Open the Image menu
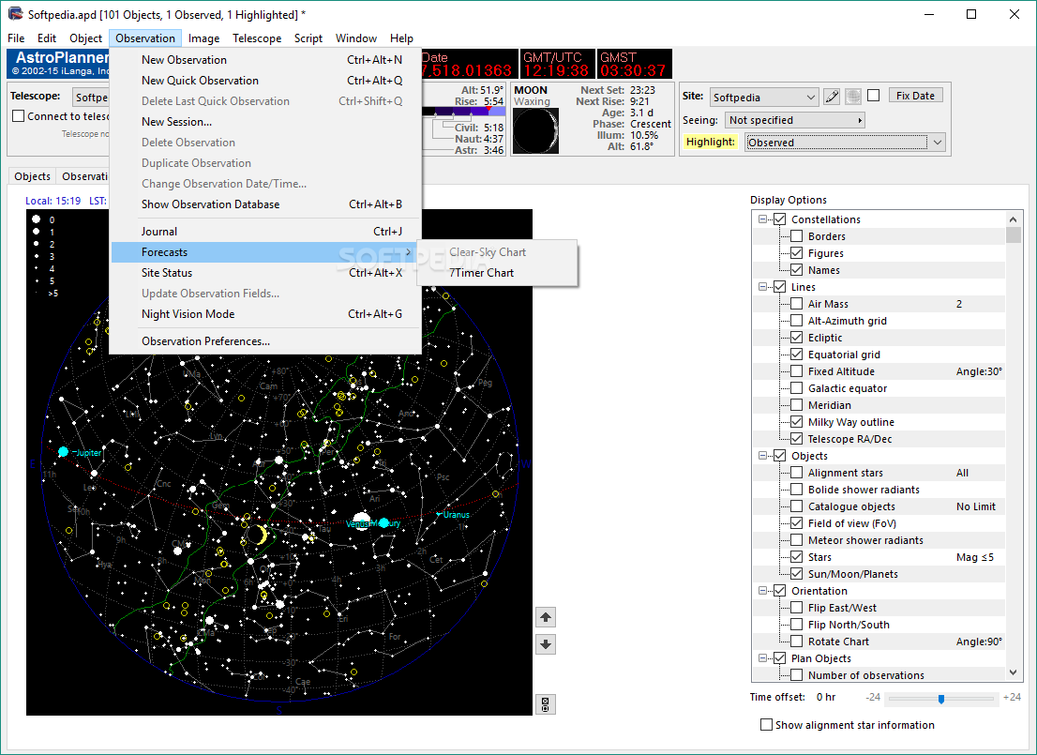 click(x=203, y=38)
